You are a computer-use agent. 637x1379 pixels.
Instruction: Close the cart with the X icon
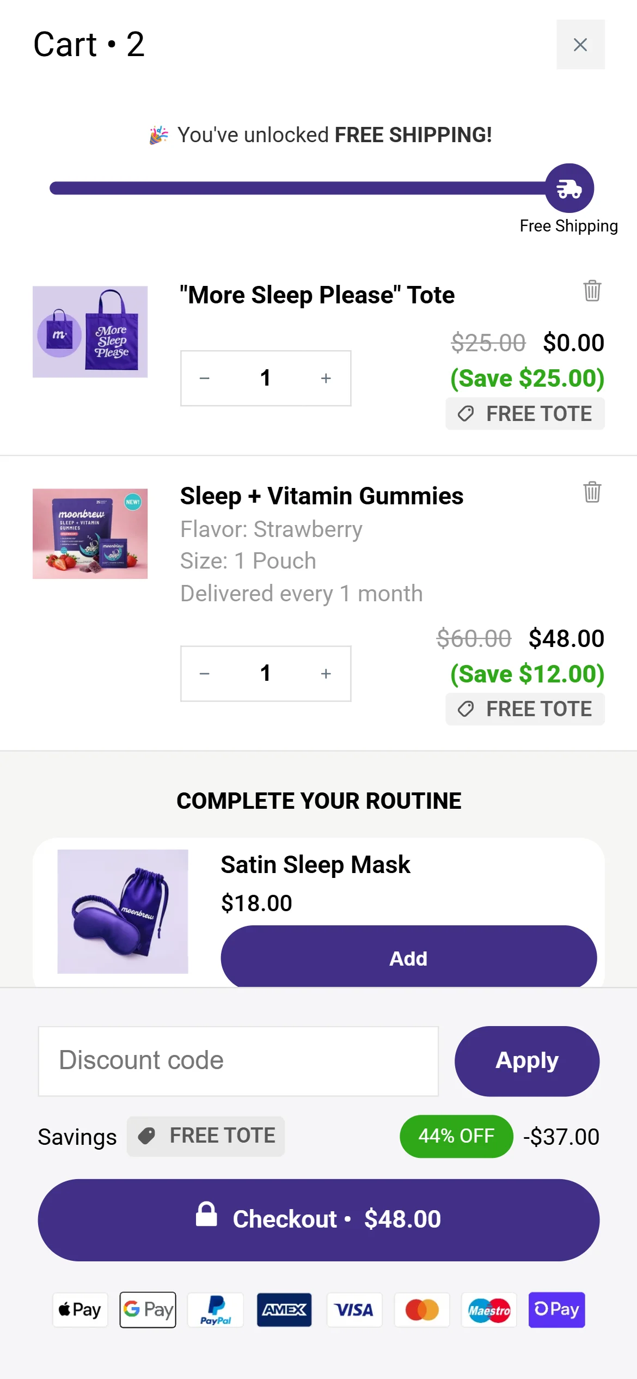point(580,45)
